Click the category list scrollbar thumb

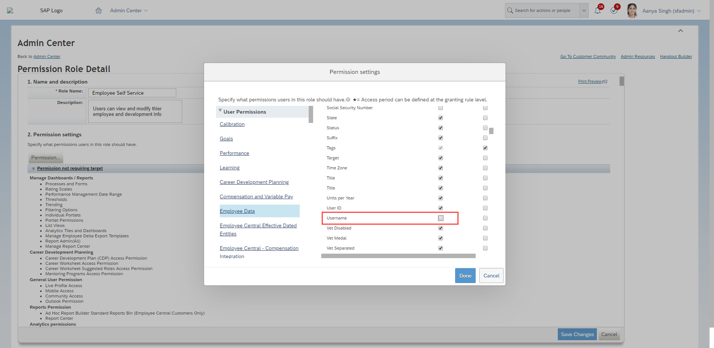coord(311,114)
